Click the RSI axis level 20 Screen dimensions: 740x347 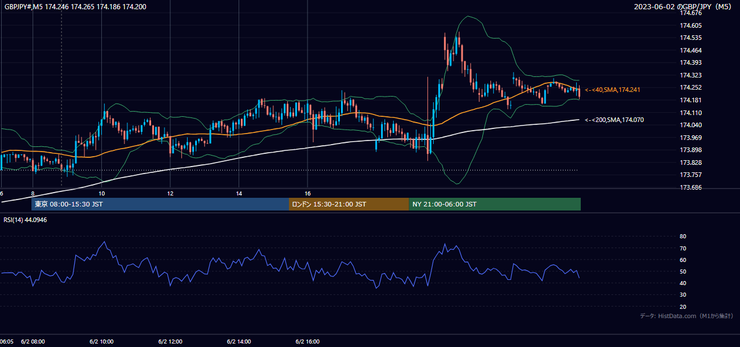[x=683, y=307]
